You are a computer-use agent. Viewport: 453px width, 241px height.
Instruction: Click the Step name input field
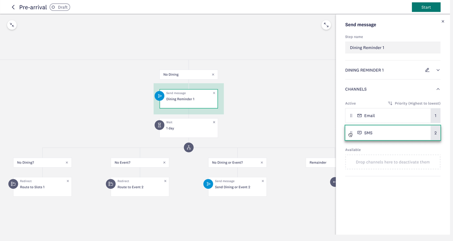click(x=393, y=48)
